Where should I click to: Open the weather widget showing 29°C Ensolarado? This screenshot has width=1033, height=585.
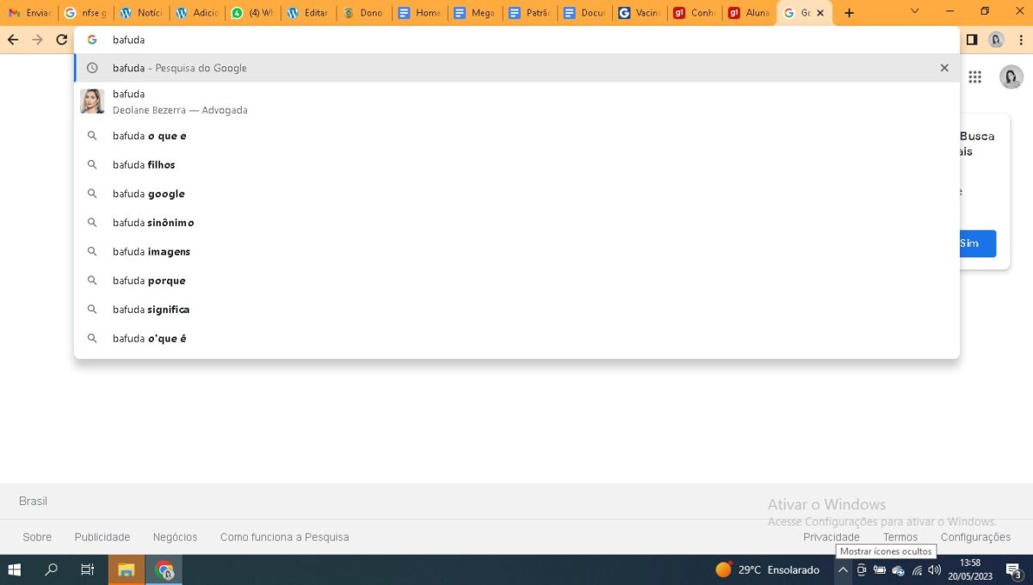767,570
